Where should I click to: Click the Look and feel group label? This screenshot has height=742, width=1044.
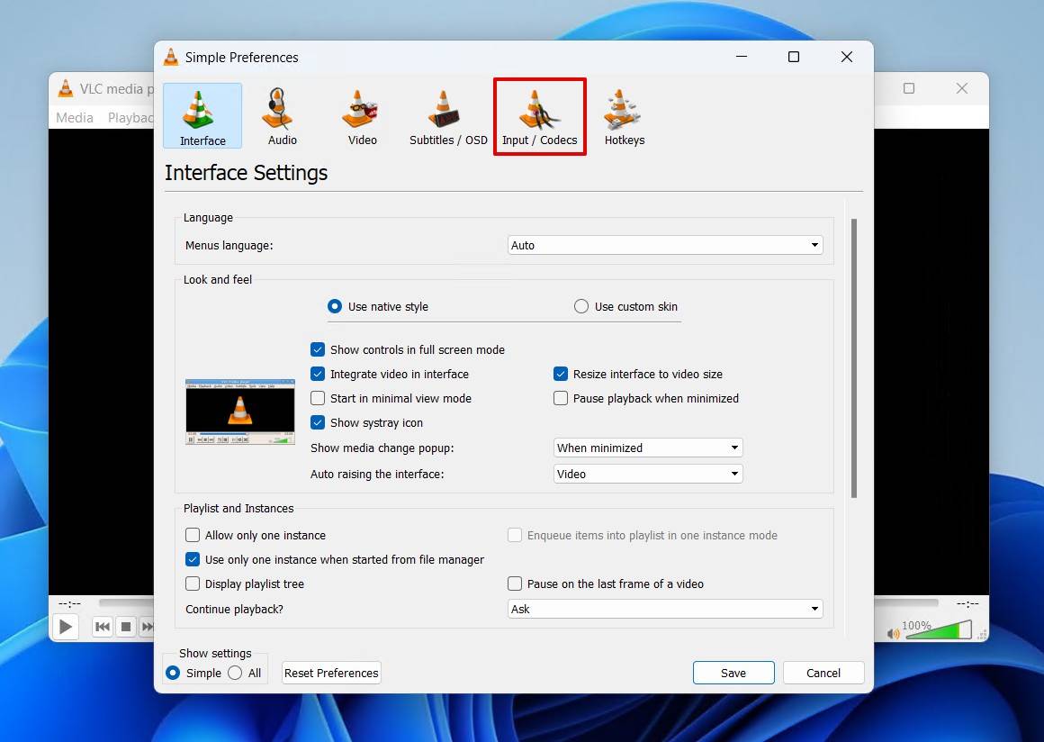coord(218,280)
